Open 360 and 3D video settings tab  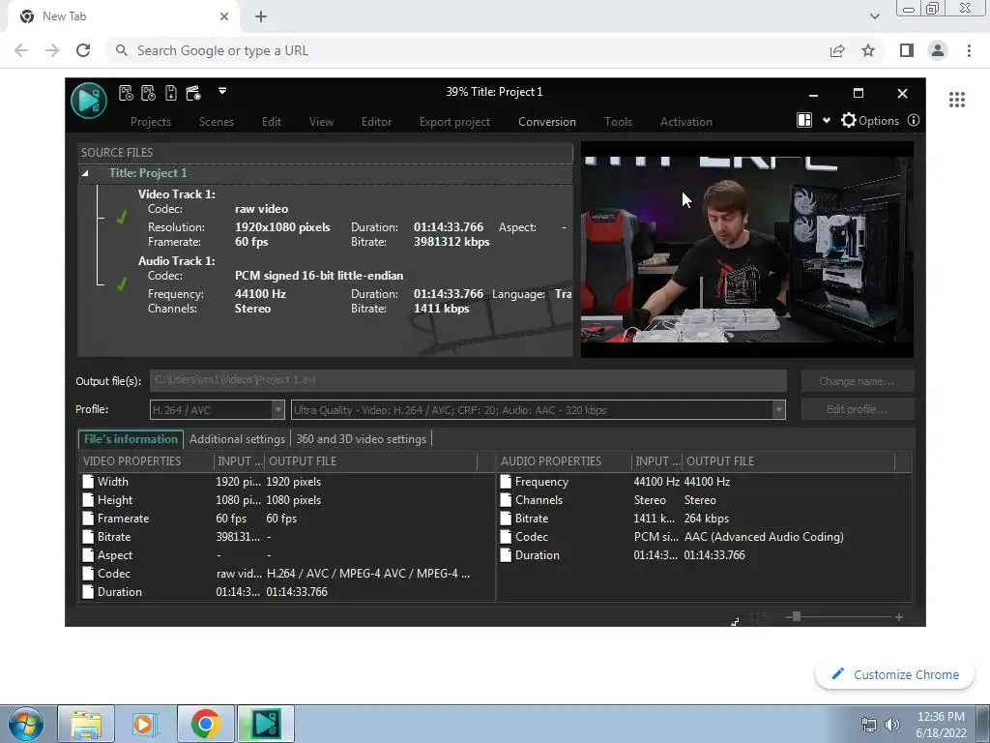[362, 439]
